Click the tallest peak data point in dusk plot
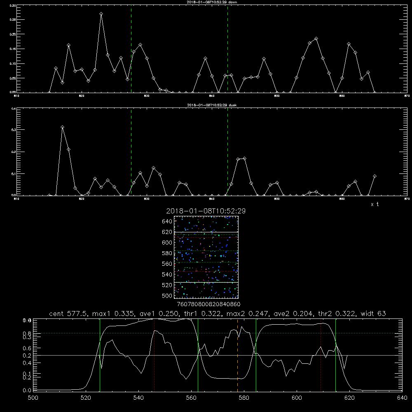The height and width of the screenshot is (412, 412). pyautogui.click(x=62, y=127)
